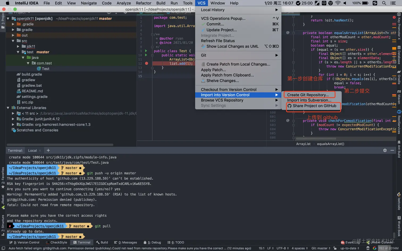Expand Gradle: org.hamcrest library node

(x=13, y=125)
